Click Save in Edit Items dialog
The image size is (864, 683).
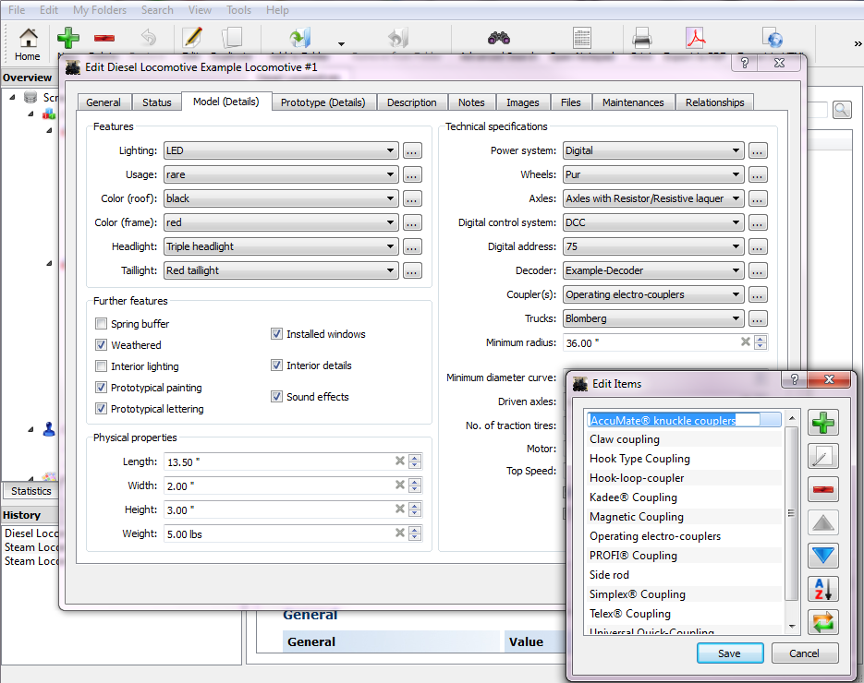coord(730,653)
